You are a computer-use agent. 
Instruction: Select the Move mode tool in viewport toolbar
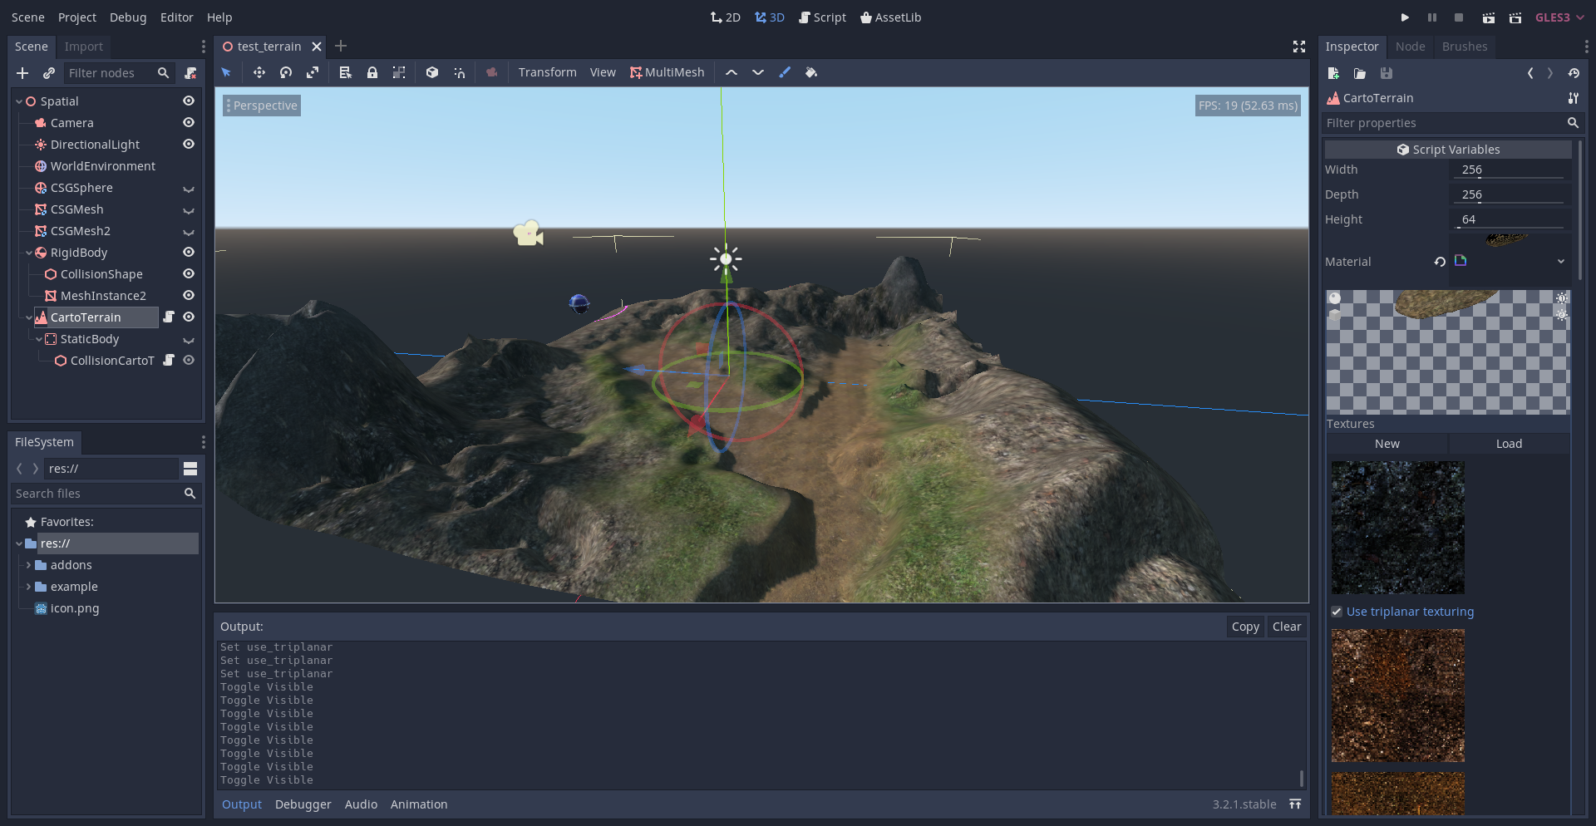(259, 73)
